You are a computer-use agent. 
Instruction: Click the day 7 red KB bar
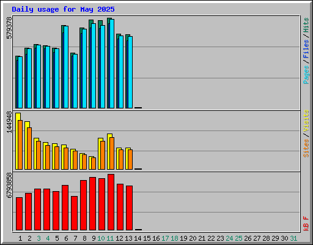pyautogui.click(x=74, y=213)
